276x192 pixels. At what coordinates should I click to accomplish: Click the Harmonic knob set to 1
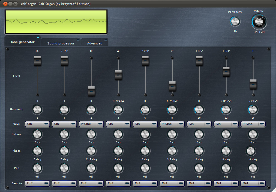pos(37,109)
